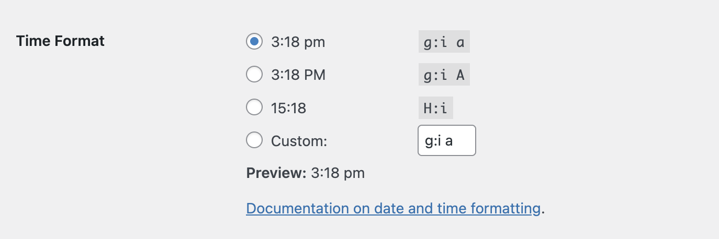Click the bold "Preview:" label

click(x=276, y=173)
